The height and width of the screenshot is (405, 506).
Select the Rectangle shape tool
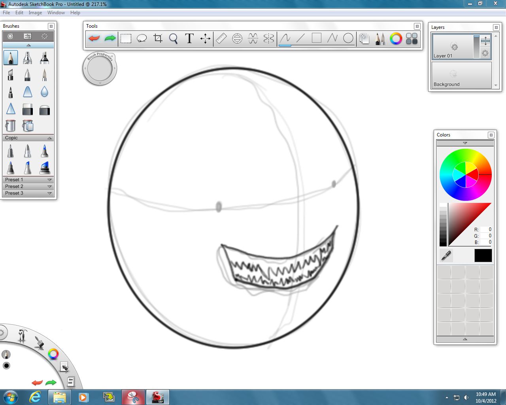[x=317, y=38]
